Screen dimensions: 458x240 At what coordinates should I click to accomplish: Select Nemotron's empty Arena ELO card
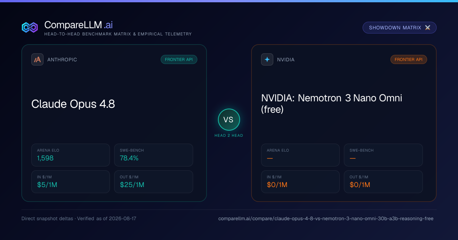click(x=300, y=155)
